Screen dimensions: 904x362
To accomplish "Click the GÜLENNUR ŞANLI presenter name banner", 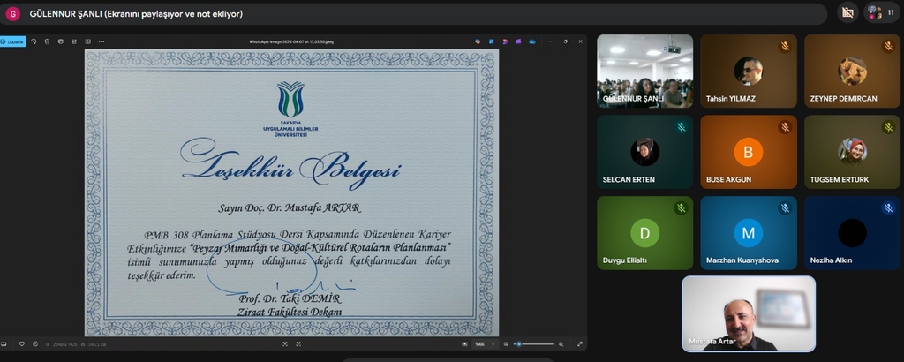I will point(137,13).
